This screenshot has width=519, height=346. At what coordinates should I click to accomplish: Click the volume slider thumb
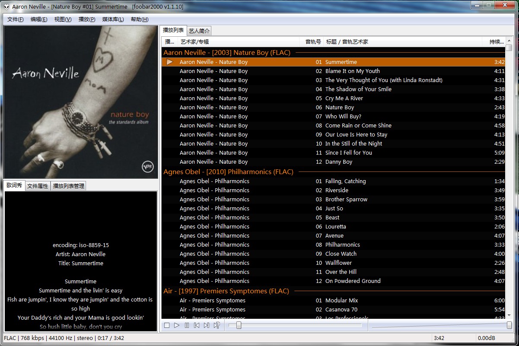click(509, 325)
